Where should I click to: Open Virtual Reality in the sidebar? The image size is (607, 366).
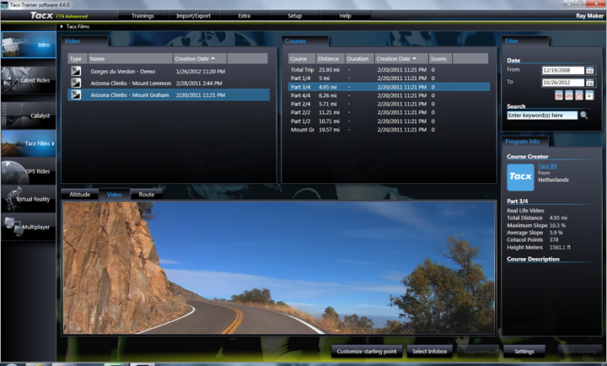click(29, 199)
